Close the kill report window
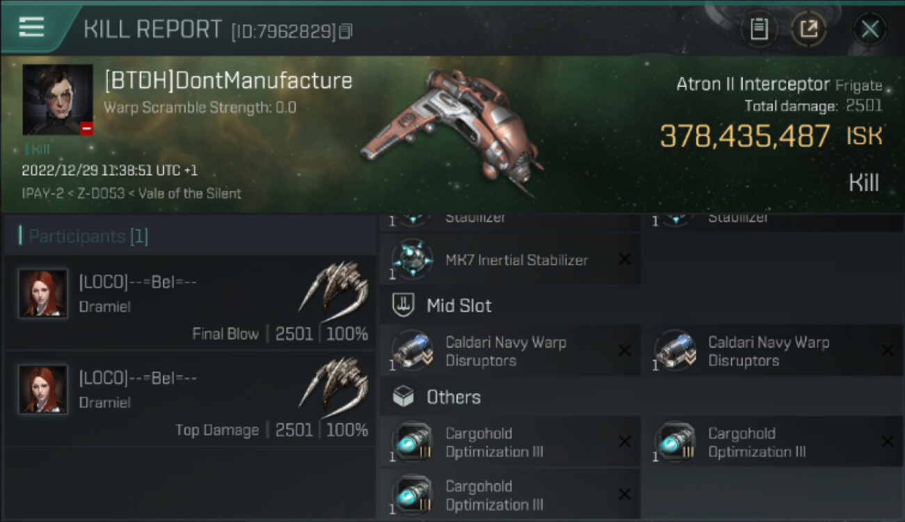The width and height of the screenshot is (905, 522). pos(869,29)
